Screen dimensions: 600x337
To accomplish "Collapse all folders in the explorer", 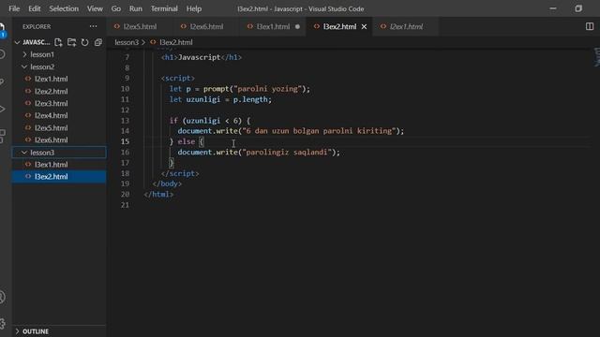I will 98,42.
